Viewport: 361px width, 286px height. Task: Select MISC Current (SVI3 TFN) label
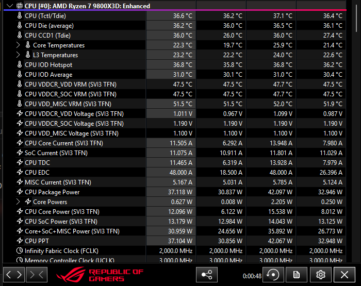[x=58, y=182]
